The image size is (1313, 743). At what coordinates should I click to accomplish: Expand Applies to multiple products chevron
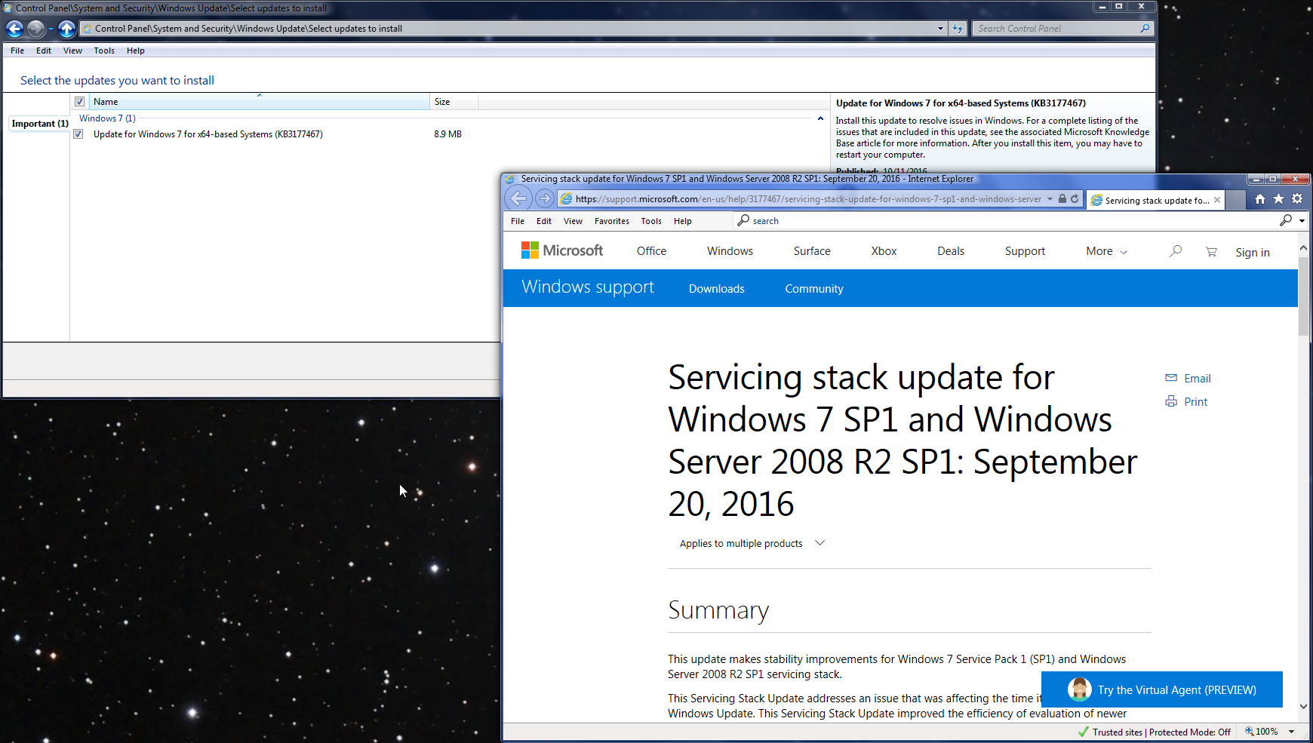point(820,543)
